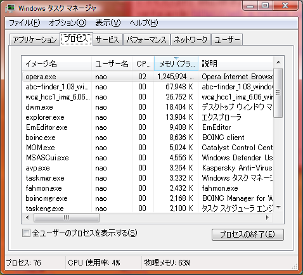Click description Catalyst Control Center

pyautogui.click(x=237, y=148)
